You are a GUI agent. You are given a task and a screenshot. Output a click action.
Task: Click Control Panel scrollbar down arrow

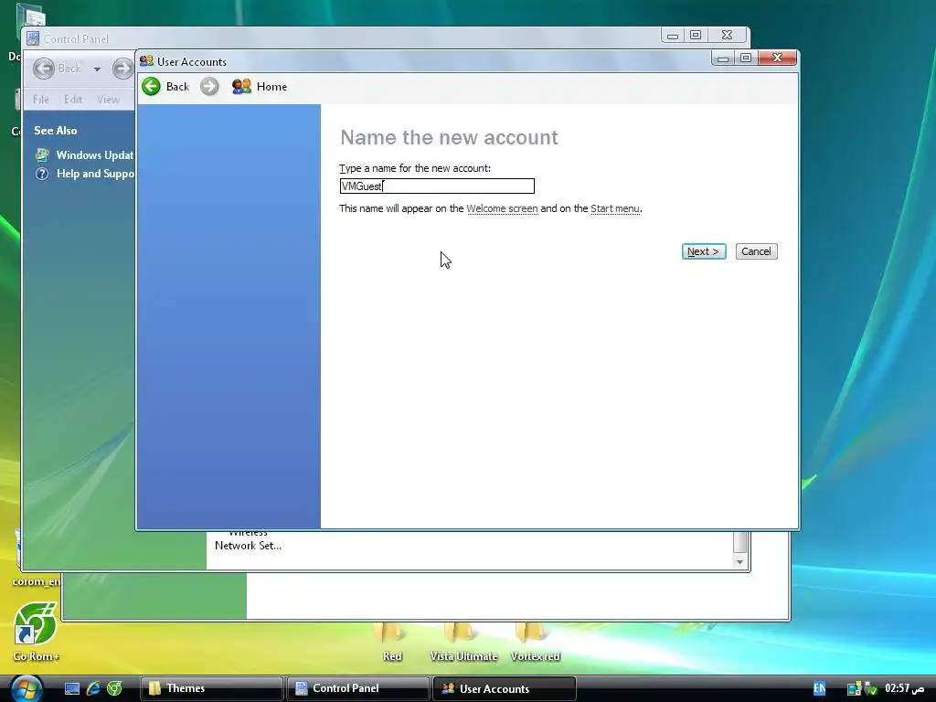[740, 562]
